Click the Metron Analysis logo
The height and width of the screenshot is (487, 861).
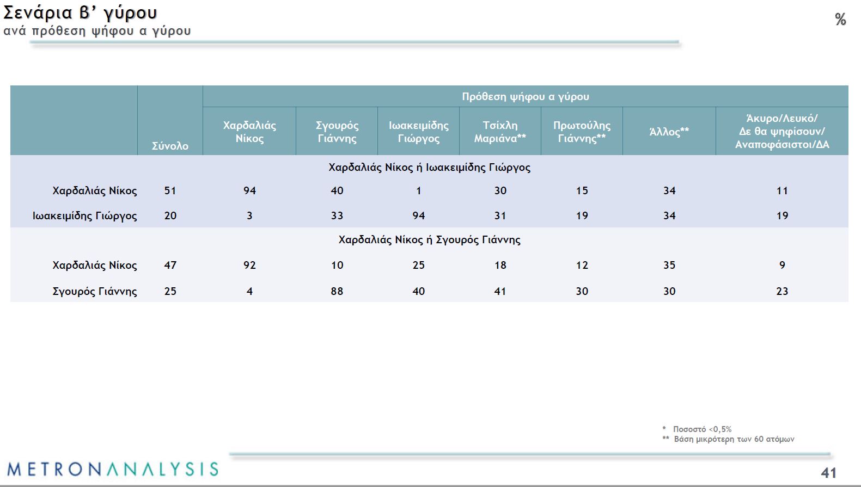[x=113, y=469]
